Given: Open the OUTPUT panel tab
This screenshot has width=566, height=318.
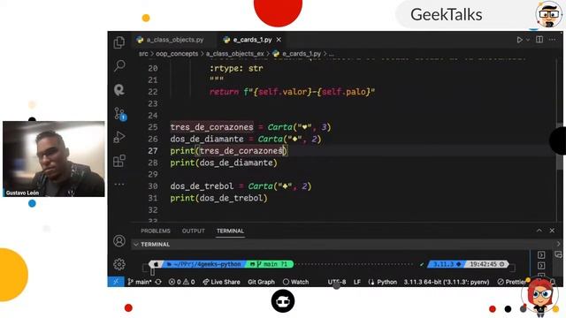Looking at the screenshot, I should (x=194, y=231).
